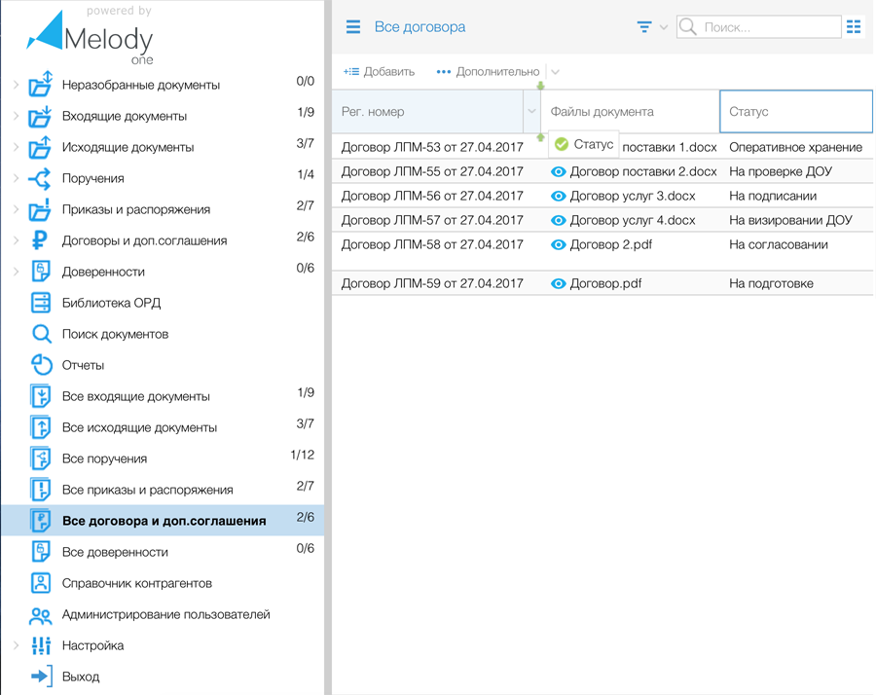
Task: Switch view using the grid layout icon
Action: pos(854,27)
